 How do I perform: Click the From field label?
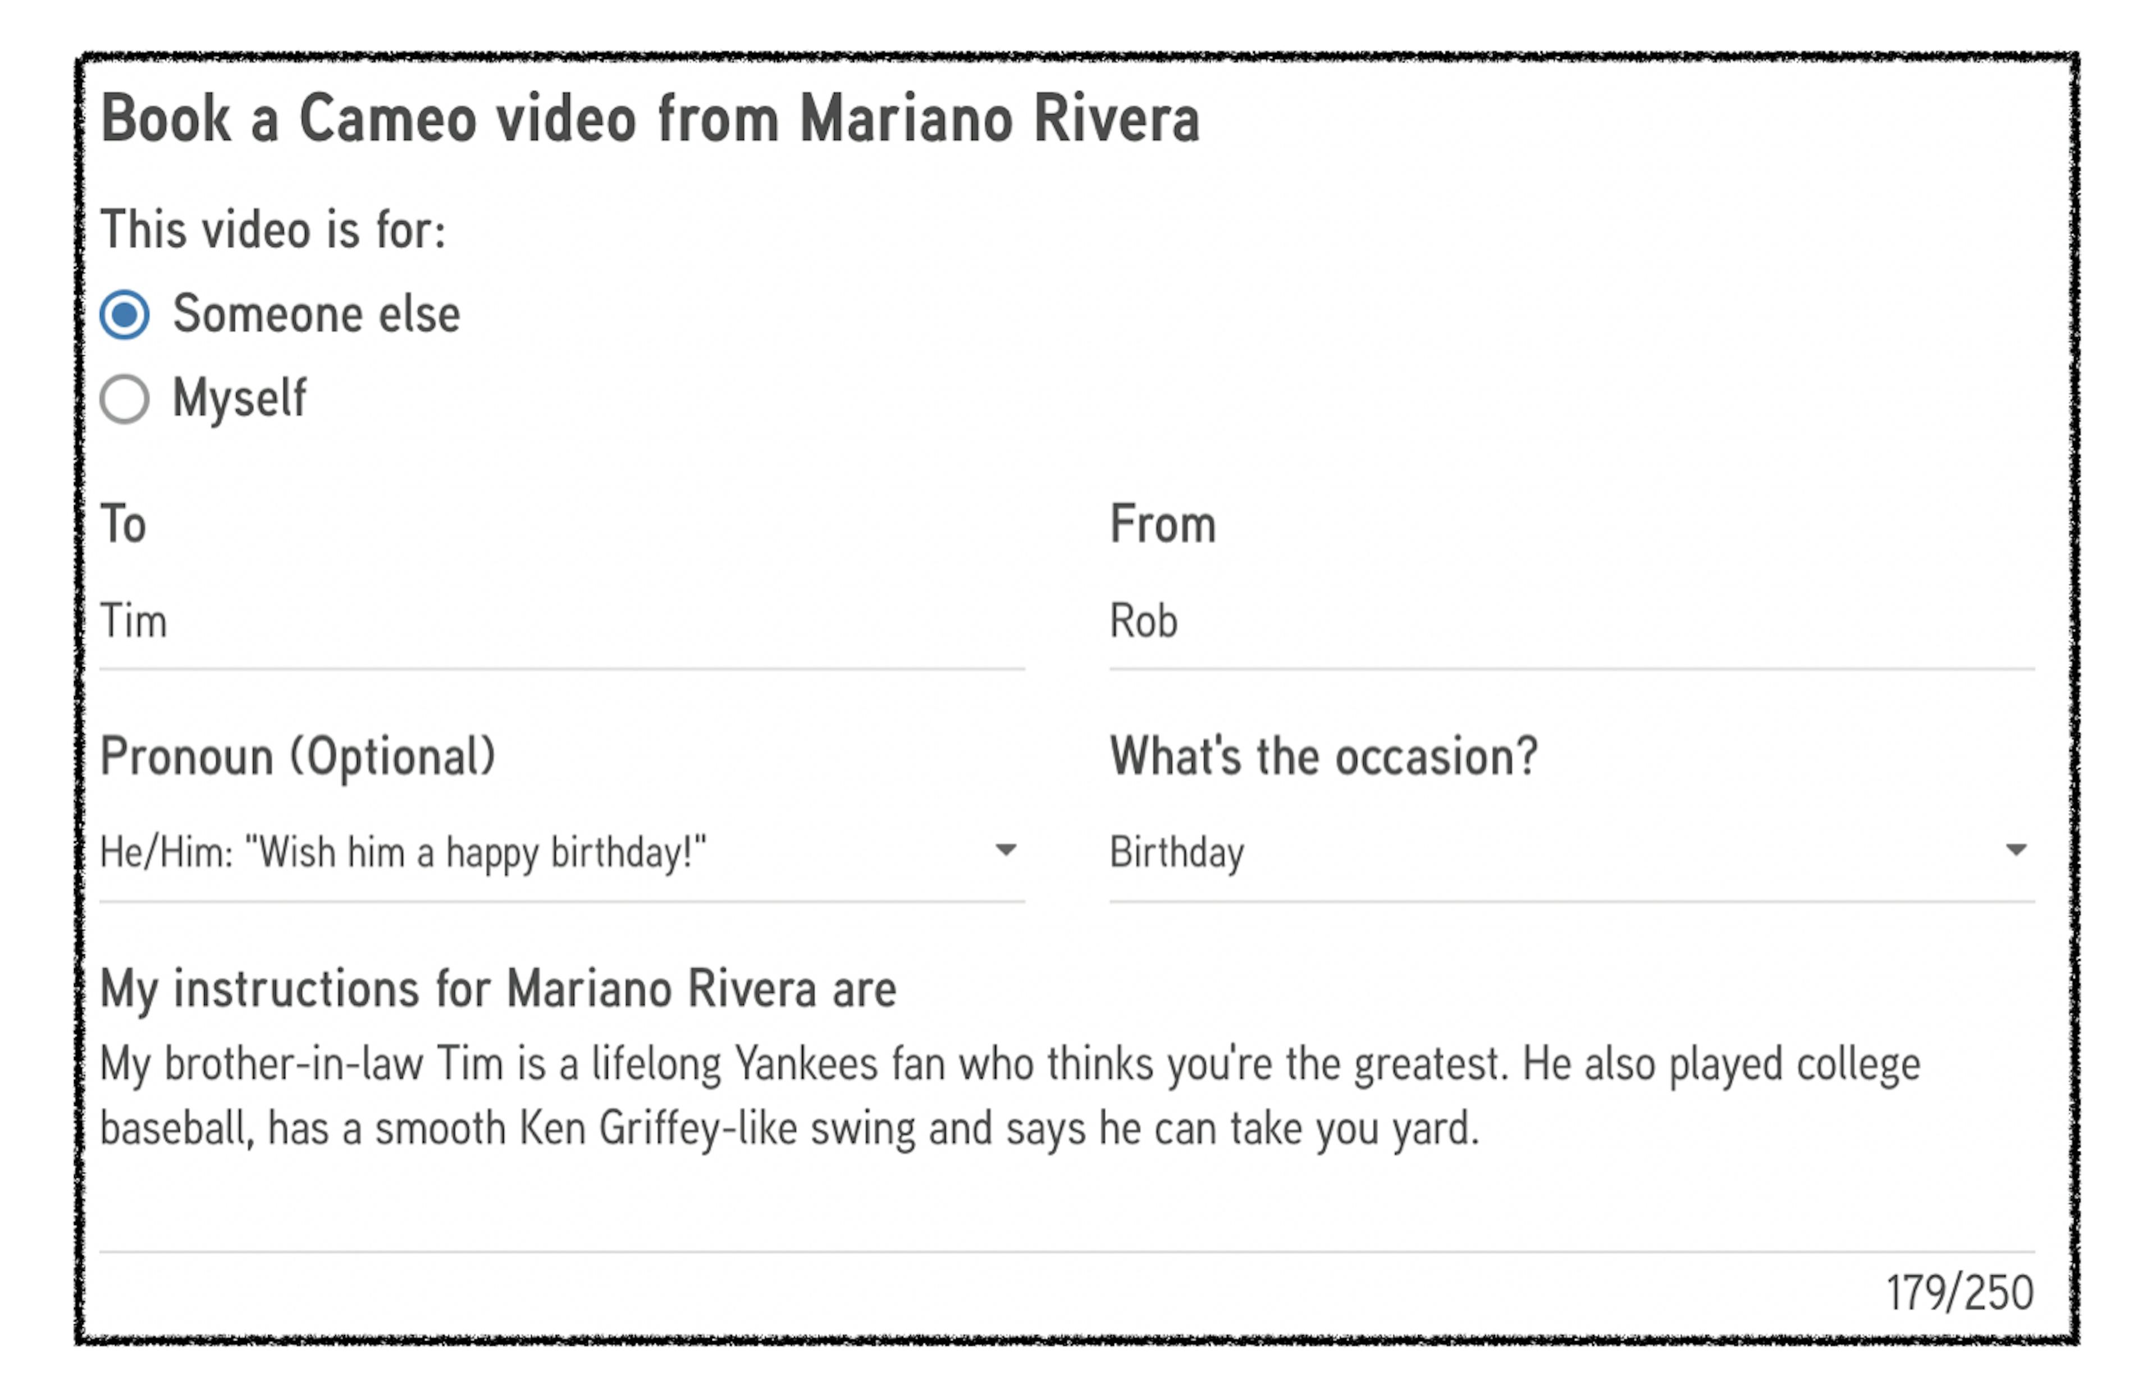[x=1163, y=524]
